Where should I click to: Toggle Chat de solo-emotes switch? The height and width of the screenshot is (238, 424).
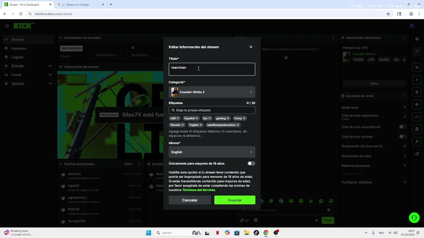coord(403,137)
